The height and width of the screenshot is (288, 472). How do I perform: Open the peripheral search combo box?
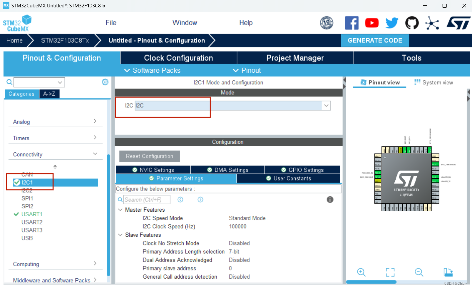click(39, 82)
